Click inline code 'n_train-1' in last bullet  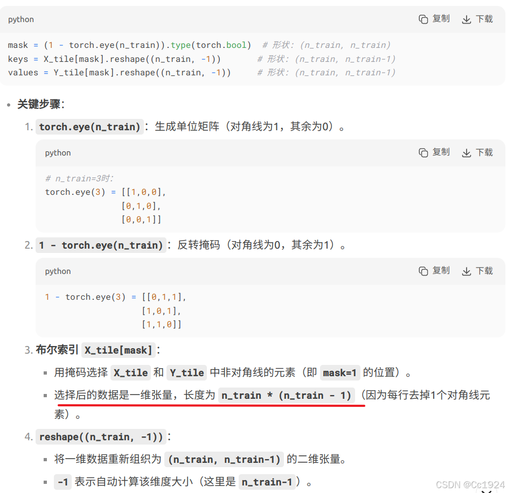coord(267,482)
